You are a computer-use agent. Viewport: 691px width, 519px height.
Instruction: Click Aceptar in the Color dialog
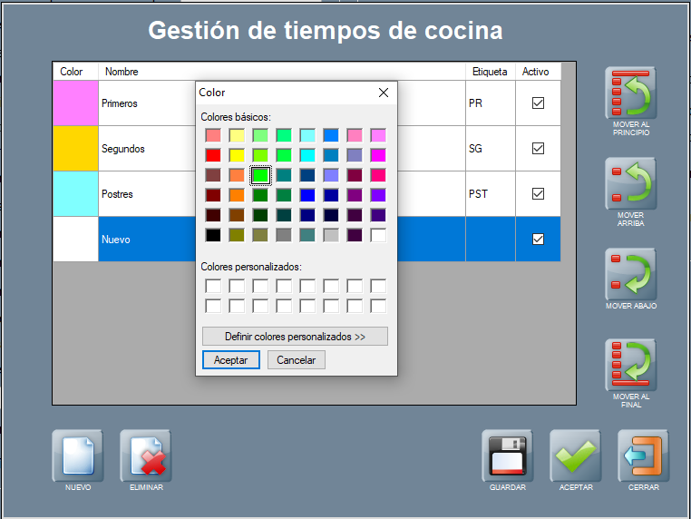230,360
